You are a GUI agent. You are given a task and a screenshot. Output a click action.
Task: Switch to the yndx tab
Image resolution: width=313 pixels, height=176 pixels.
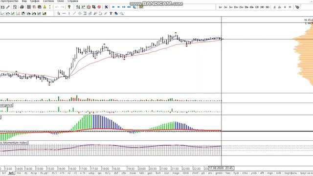(x=254, y=173)
